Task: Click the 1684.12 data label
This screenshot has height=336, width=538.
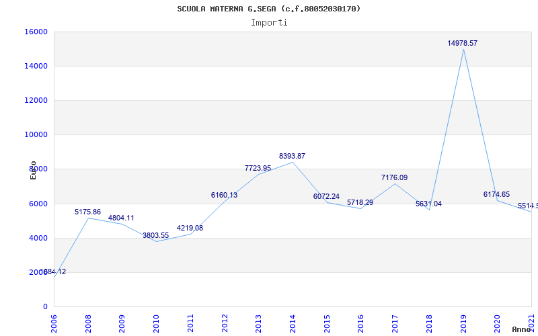Action: (x=53, y=272)
